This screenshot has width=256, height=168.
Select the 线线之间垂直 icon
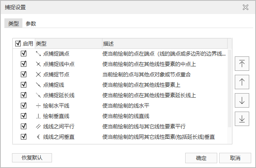point(38,137)
